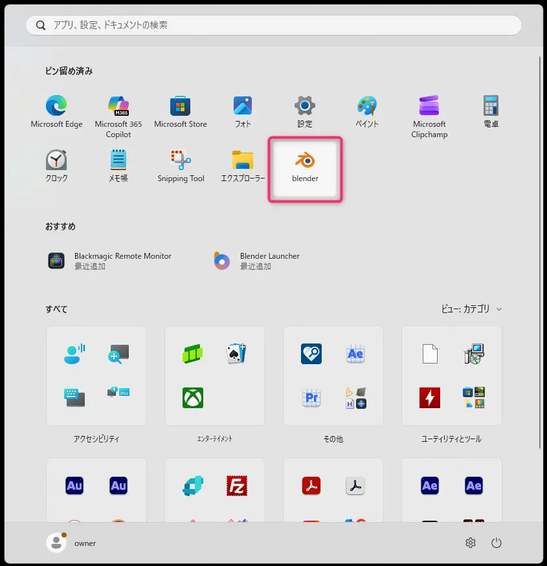The width and height of the screenshot is (547, 566).
Task: Open recommended Blender Launcher item
Action: [x=257, y=261]
